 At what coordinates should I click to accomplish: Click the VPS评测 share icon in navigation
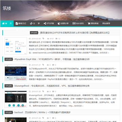click(x=45, y=23)
